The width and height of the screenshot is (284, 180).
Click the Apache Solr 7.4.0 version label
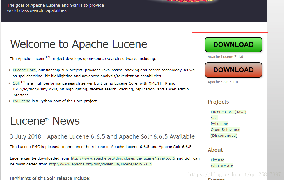click(x=223, y=82)
